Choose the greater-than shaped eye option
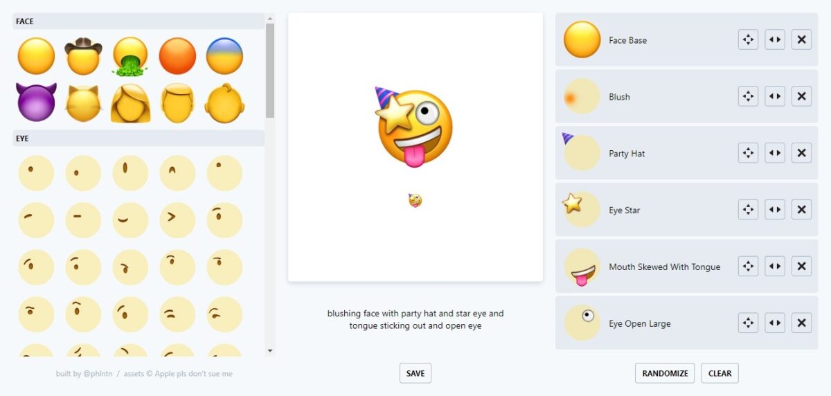 [x=177, y=220]
